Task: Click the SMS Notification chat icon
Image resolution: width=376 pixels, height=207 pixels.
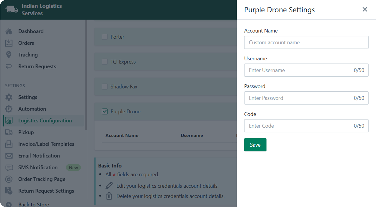Action: pos(9,167)
